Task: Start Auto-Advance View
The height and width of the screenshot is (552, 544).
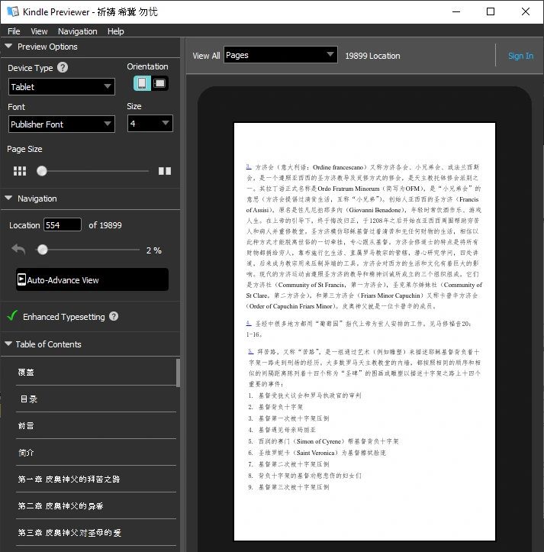Action: 92,279
